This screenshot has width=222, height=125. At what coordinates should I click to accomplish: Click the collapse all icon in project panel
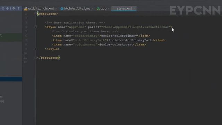coord(8,8)
